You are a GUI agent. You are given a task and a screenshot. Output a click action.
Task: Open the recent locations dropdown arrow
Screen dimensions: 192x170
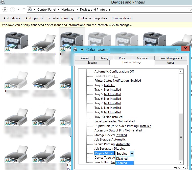[x=18, y=10]
